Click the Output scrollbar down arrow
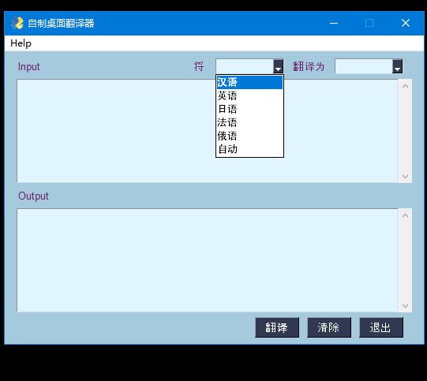427x381 pixels. 405,305
